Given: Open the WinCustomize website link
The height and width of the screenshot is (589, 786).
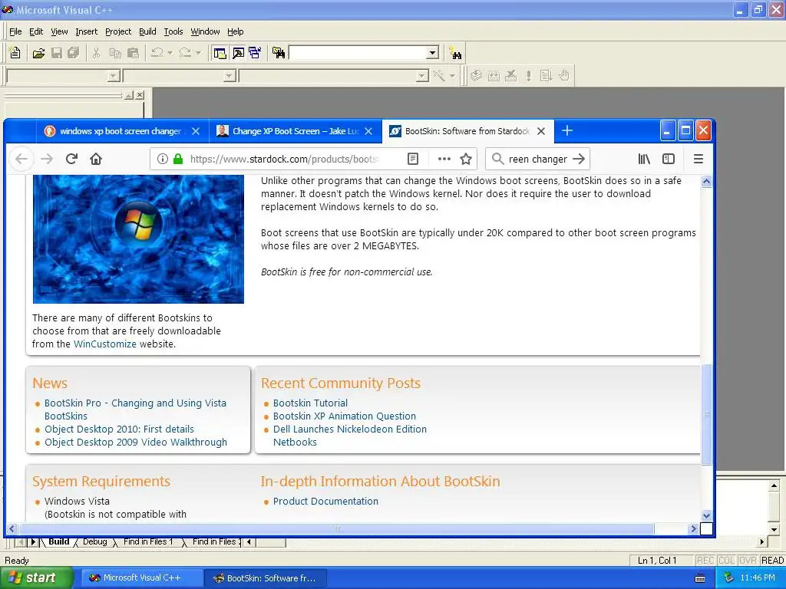Looking at the screenshot, I should tap(104, 344).
